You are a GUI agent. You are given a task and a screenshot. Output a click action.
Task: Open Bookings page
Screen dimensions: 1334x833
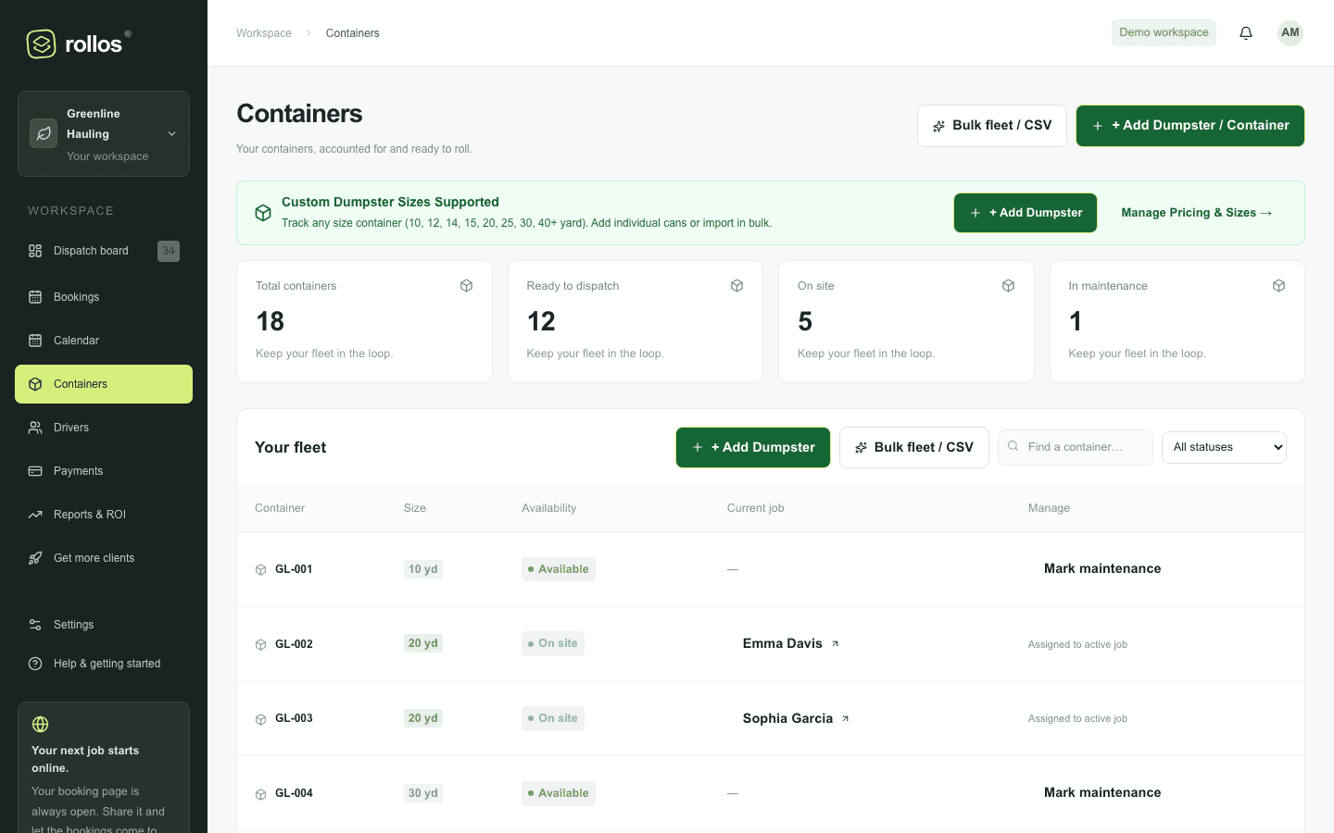[x=104, y=297]
